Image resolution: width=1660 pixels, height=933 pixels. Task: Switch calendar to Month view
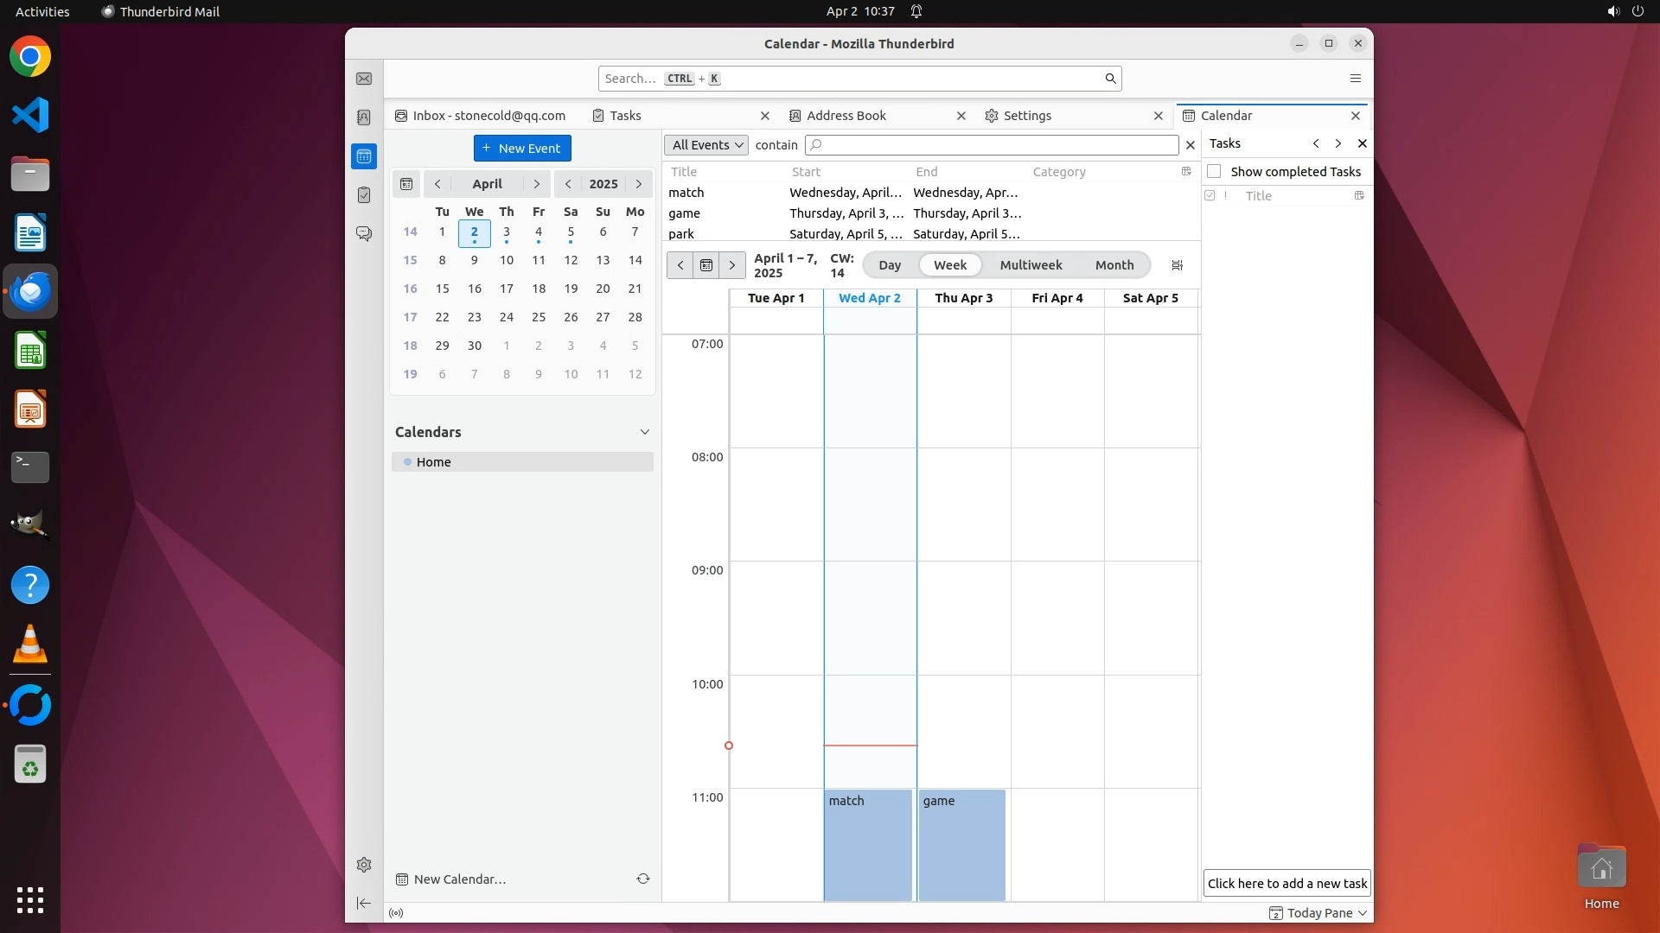[1114, 265]
